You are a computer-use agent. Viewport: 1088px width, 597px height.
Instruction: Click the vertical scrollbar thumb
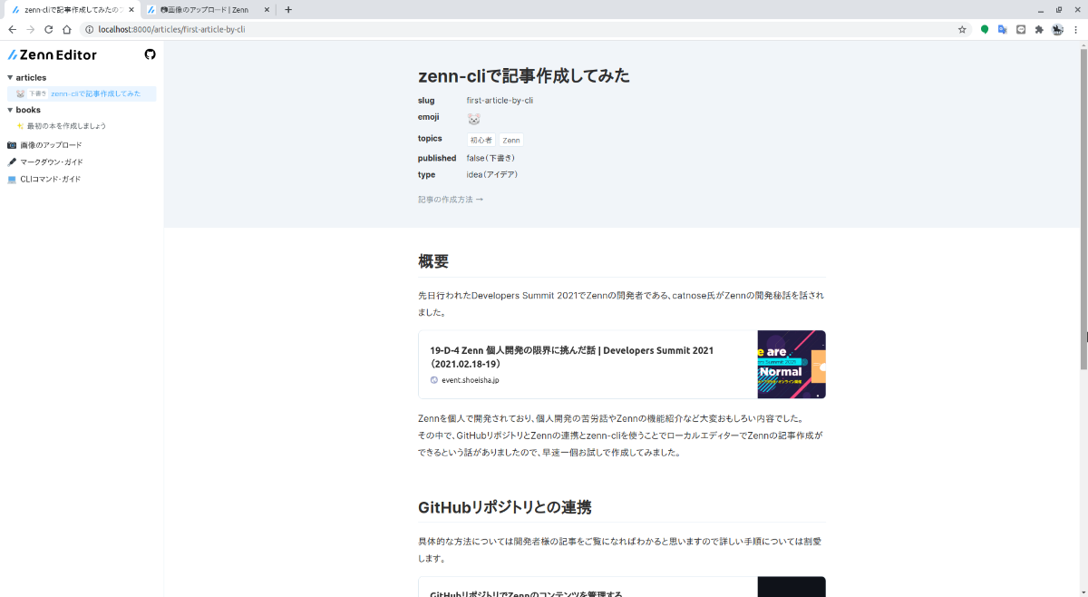coord(1083,209)
